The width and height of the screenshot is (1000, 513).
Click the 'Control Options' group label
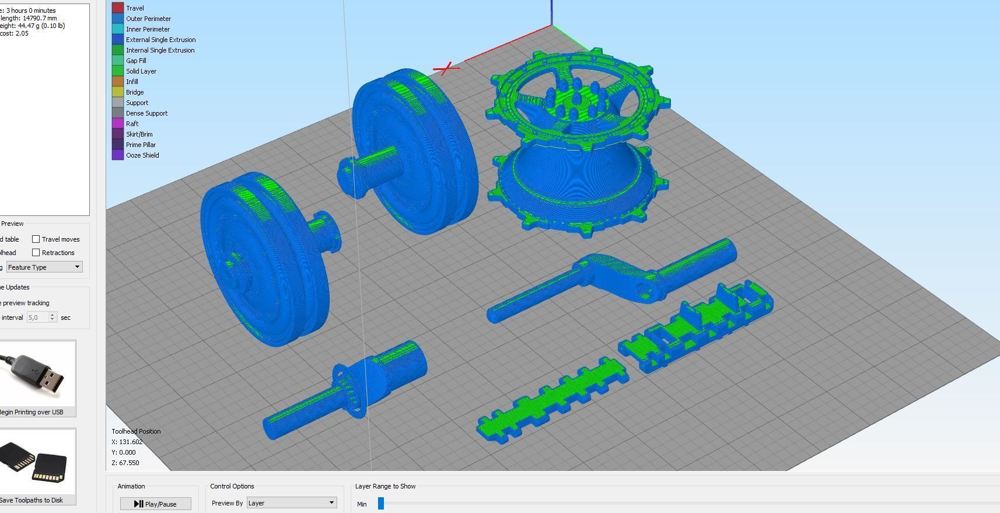pos(232,486)
